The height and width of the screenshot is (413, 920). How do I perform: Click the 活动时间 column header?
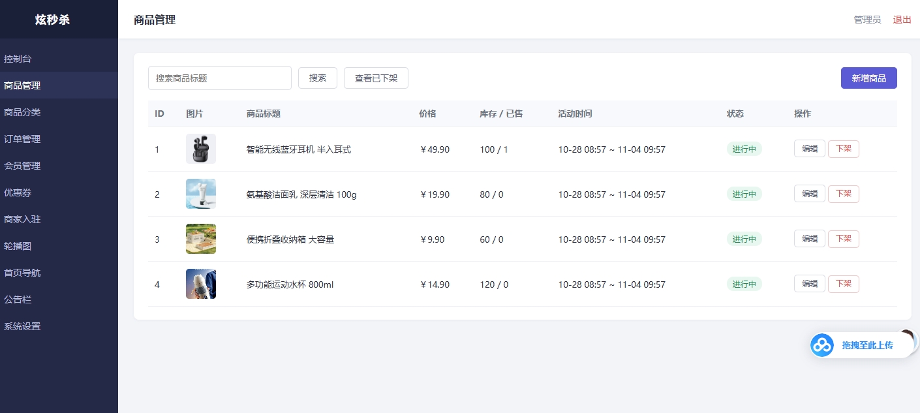point(575,114)
